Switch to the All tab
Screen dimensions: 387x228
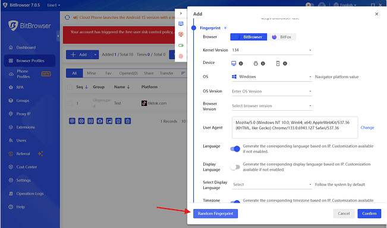coord(74,73)
